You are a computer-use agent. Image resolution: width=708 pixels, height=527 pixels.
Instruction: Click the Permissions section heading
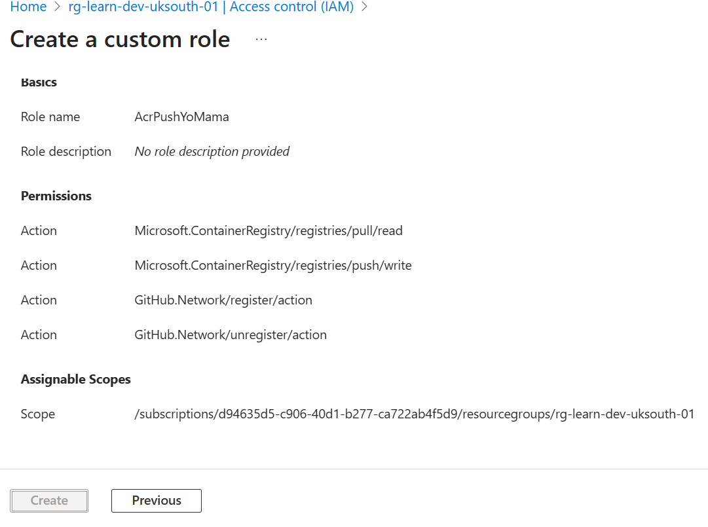pyautogui.click(x=56, y=196)
